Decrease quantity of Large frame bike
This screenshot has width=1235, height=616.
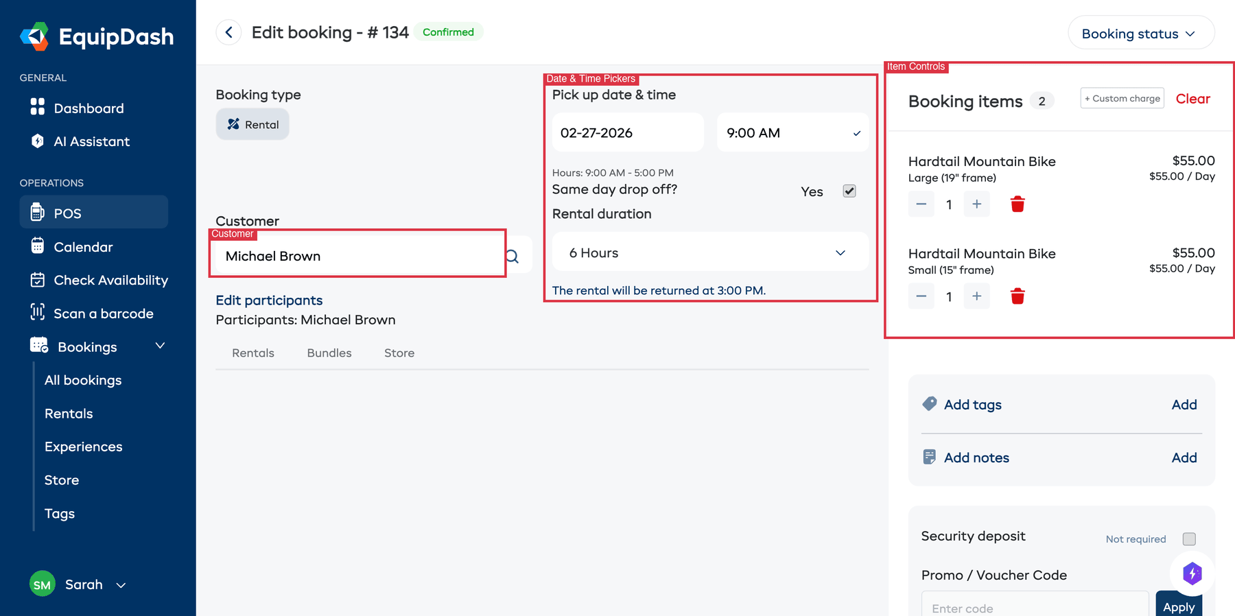coord(921,204)
